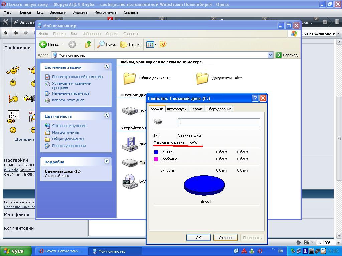Open the Сервис menu in Explorer
Viewport: 342px width, 256px height.
pos(112,34)
